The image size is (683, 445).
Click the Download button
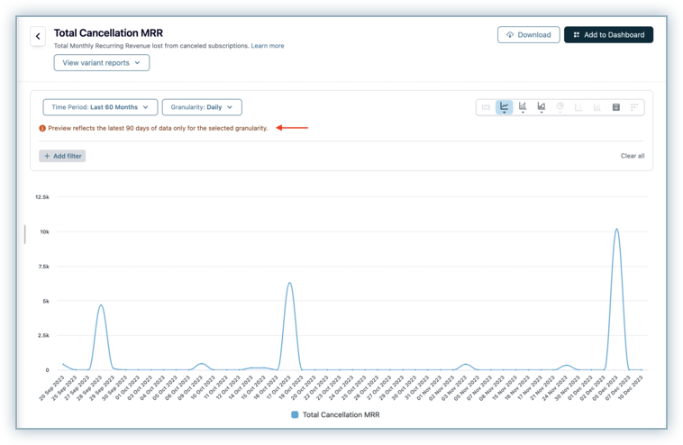tap(528, 35)
